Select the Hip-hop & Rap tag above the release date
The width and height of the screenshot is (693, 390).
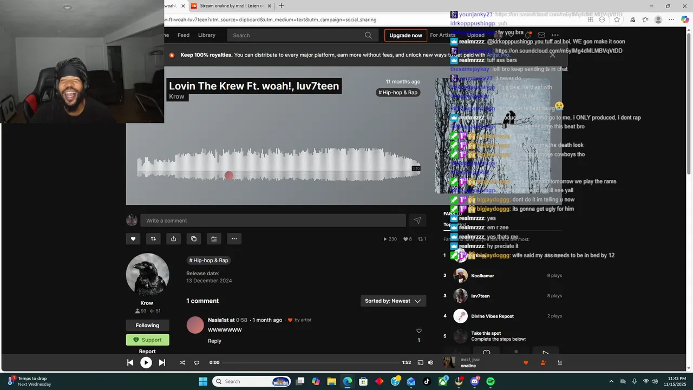tap(208, 261)
